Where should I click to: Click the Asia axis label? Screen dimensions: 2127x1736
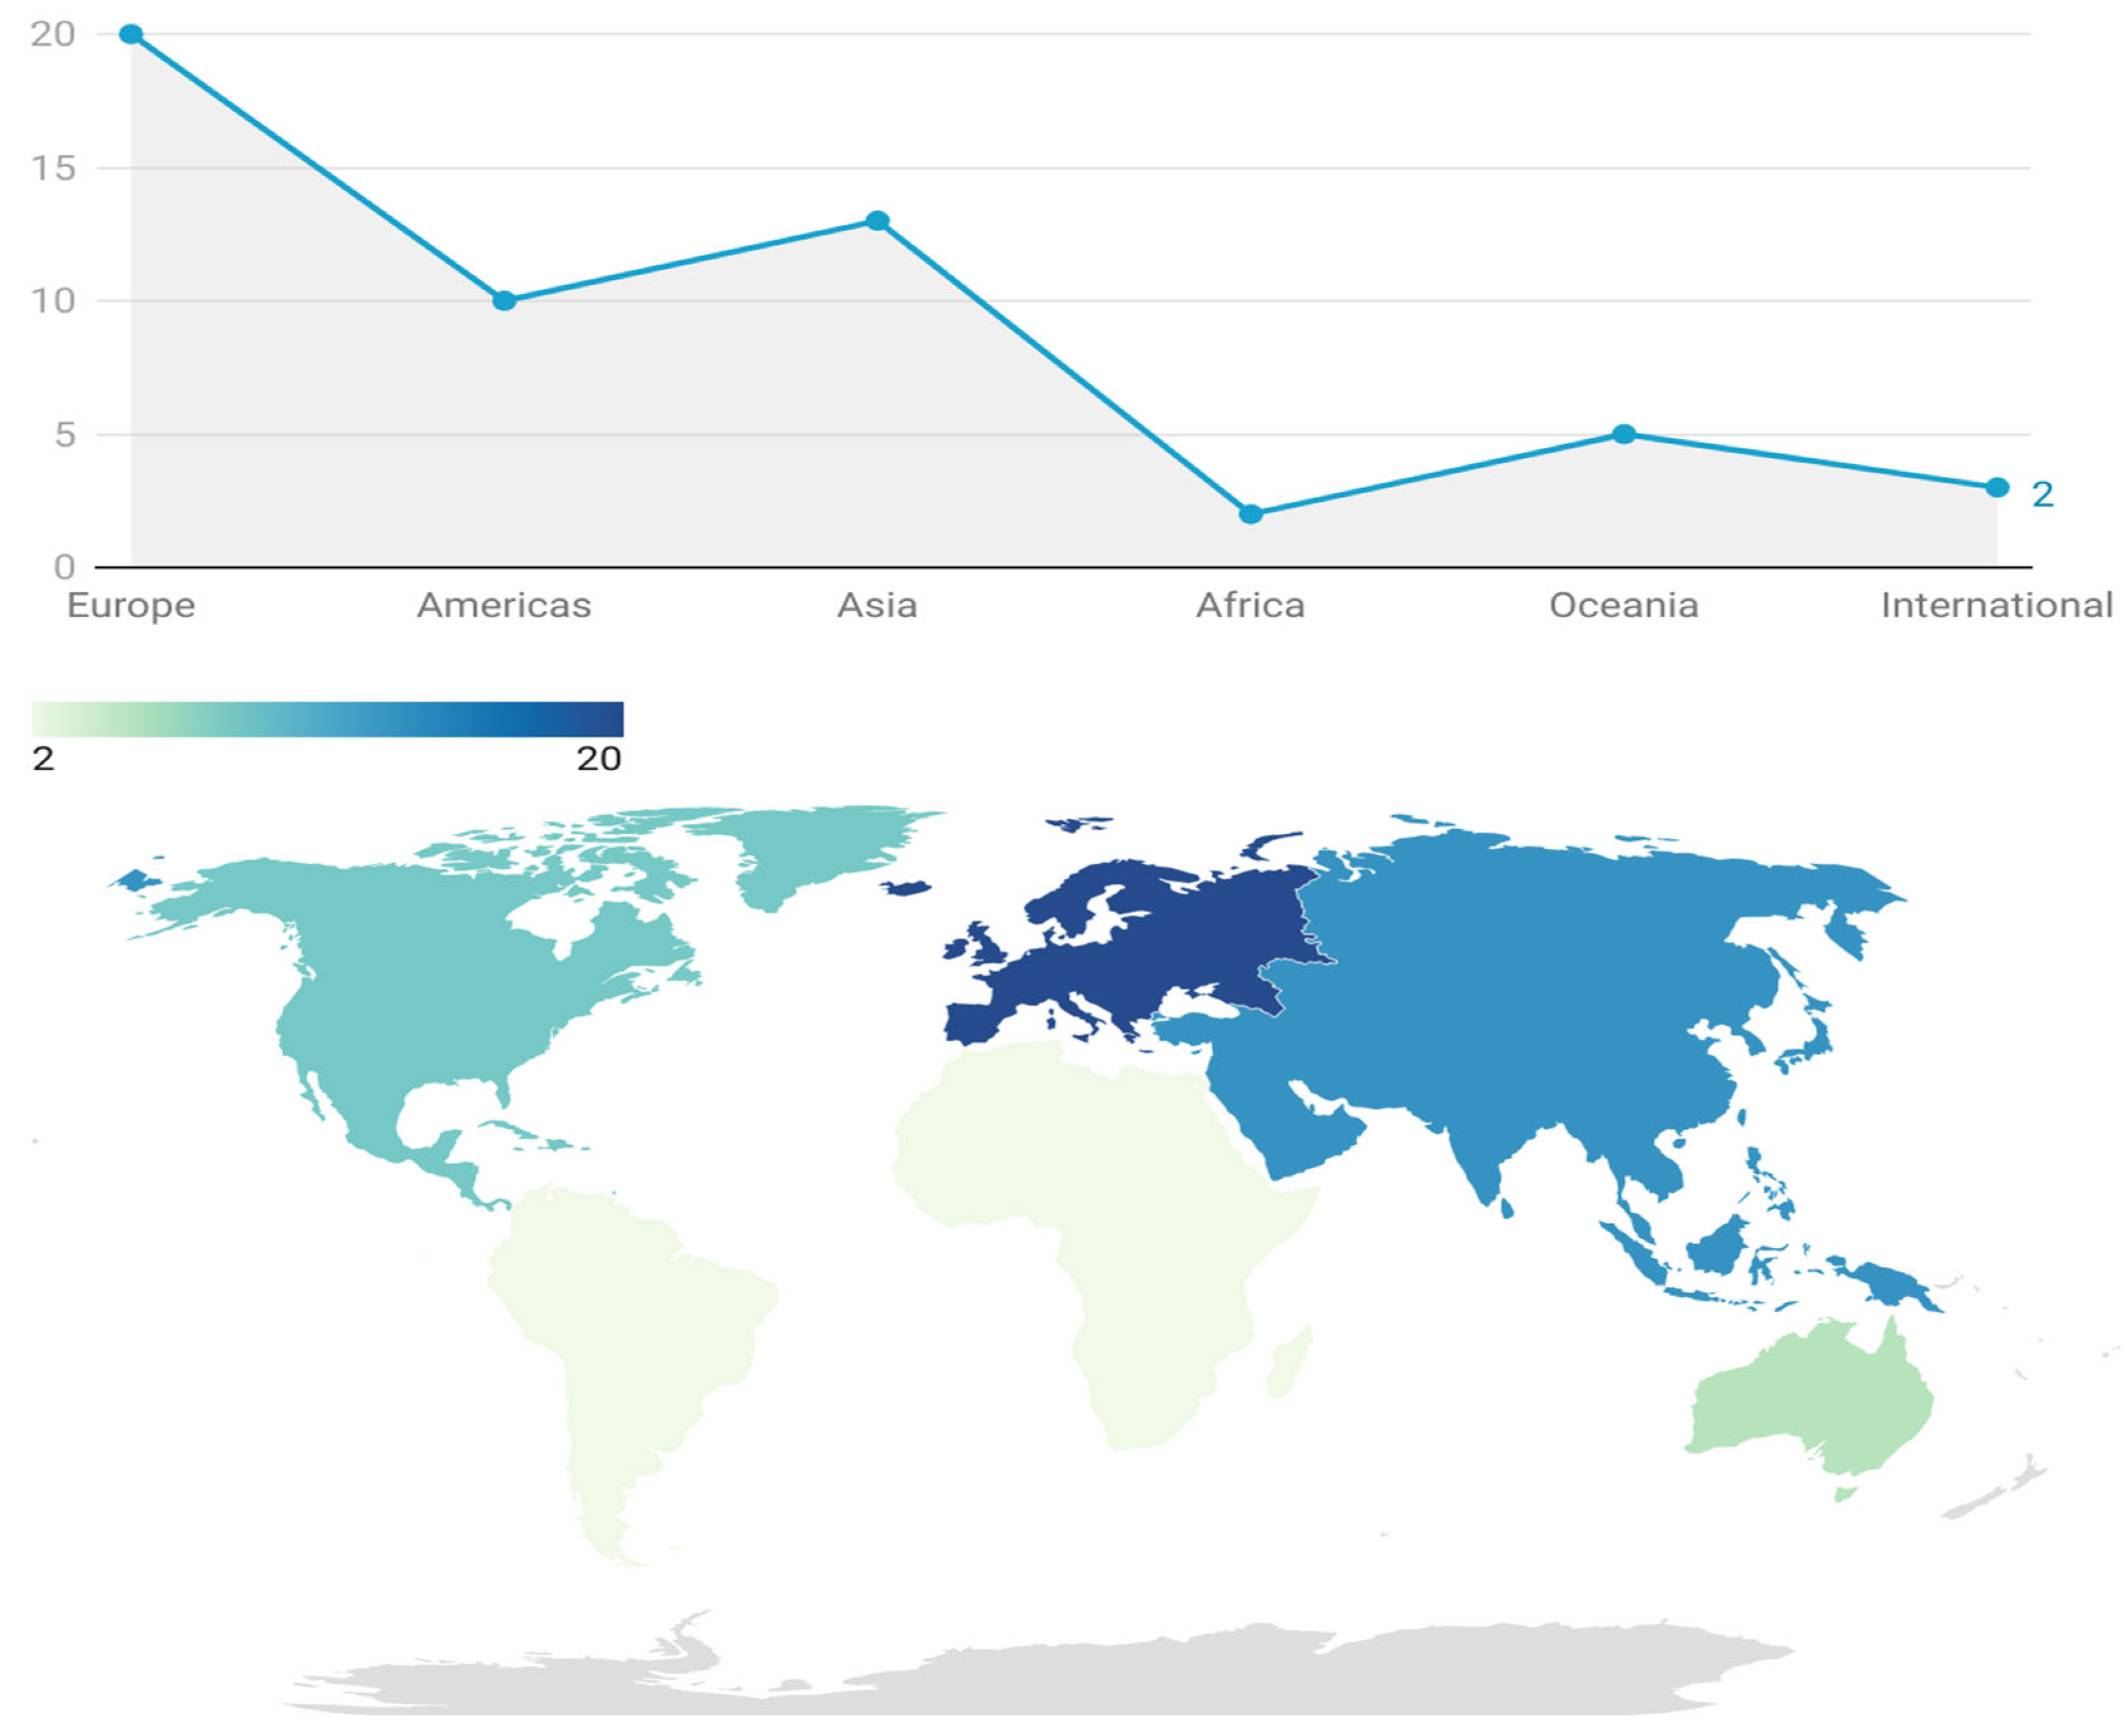(x=877, y=606)
